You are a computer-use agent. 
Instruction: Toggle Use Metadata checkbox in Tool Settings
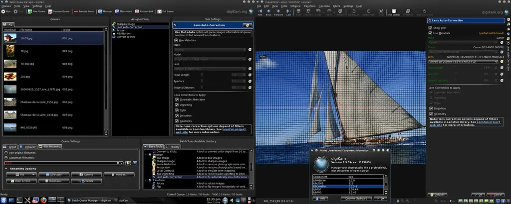177,40
